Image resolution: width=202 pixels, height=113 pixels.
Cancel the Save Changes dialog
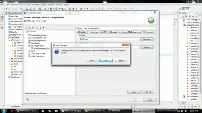(x=121, y=61)
